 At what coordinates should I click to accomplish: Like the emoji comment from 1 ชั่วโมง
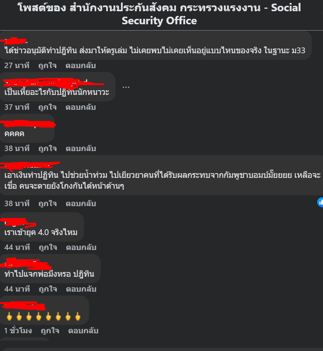pos(50,331)
